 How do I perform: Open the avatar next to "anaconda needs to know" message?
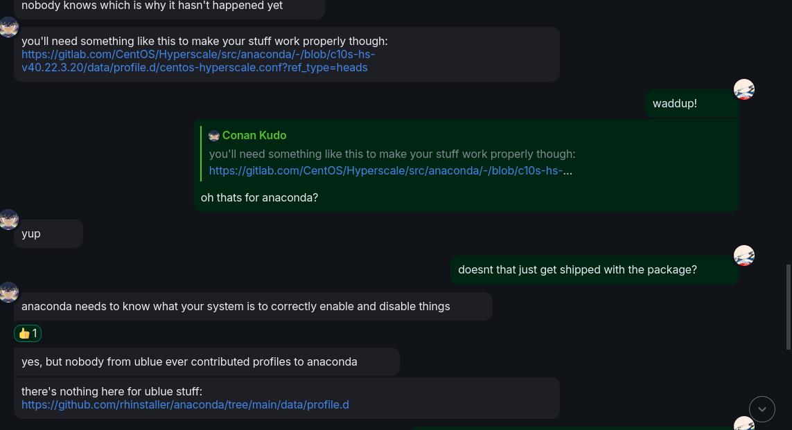click(x=8, y=292)
